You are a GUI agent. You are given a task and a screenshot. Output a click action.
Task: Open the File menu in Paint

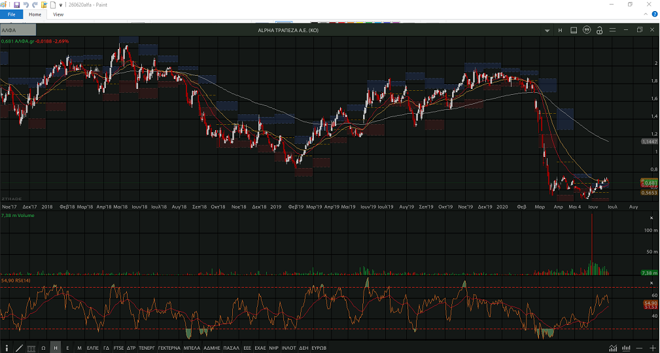[11, 14]
